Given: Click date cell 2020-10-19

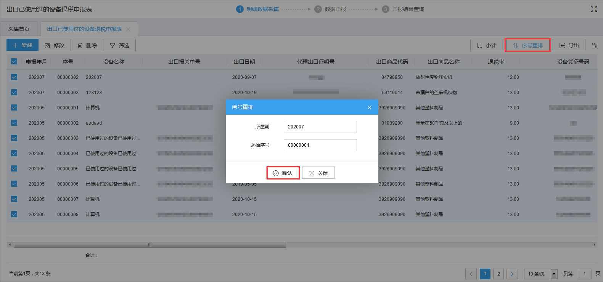Looking at the screenshot, I should point(244,93).
